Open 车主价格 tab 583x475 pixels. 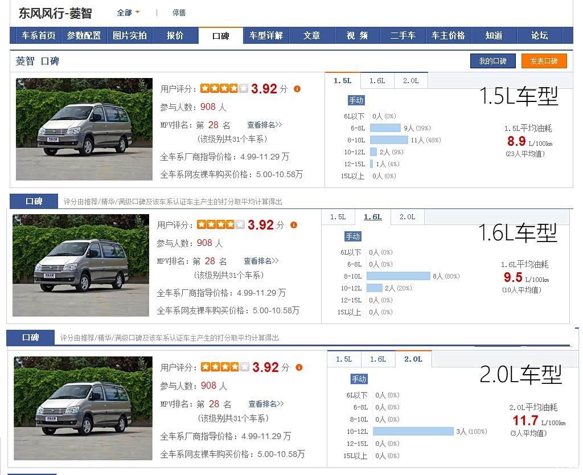tap(449, 36)
